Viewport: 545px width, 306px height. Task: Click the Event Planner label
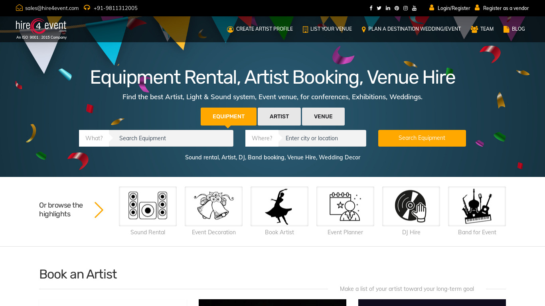click(x=345, y=232)
